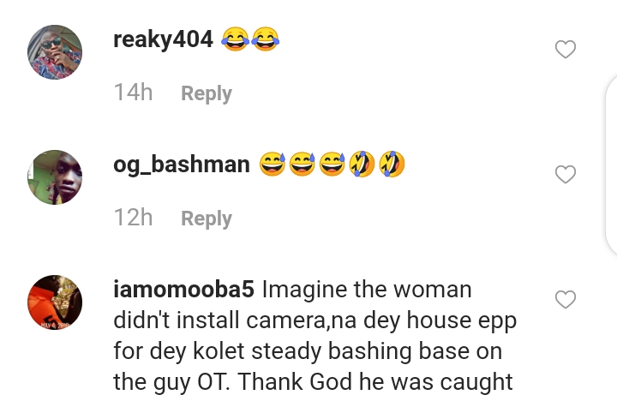The width and height of the screenshot is (617, 419).
Task: Tap iamomooba5's profile avatar
Action: pyautogui.click(x=55, y=302)
